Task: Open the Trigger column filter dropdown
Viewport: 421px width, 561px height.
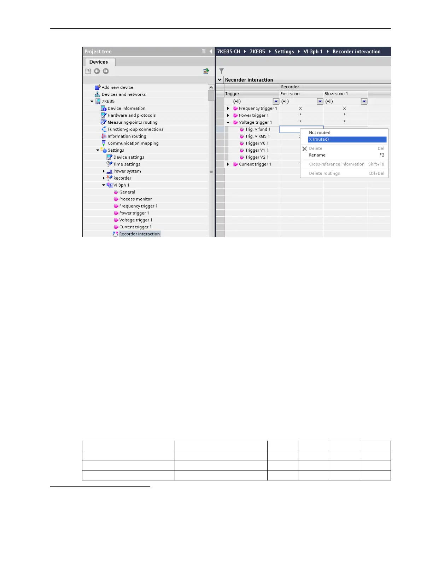Action: coord(276,101)
